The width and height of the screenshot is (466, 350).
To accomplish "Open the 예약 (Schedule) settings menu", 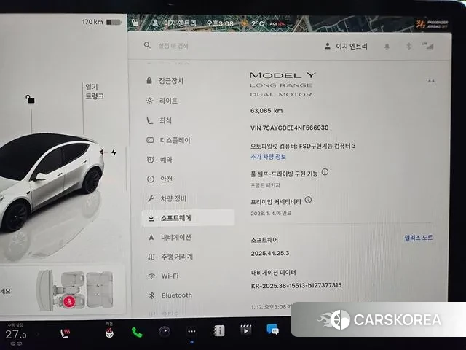I will (159, 160).
